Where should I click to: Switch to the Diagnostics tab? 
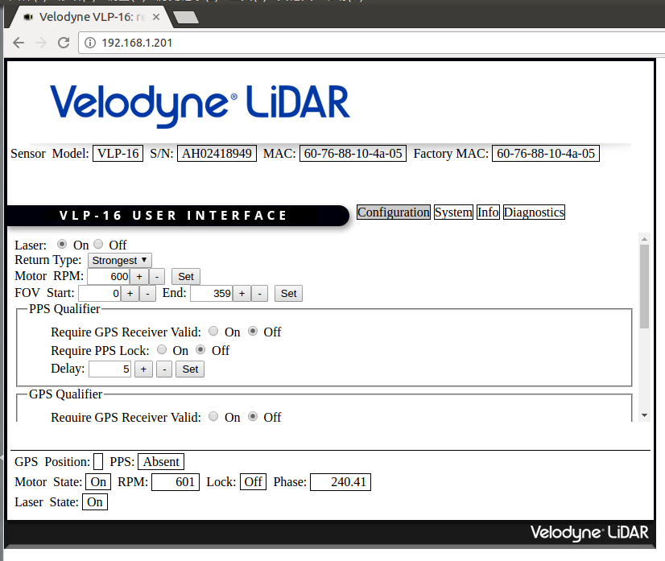coord(534,212)
